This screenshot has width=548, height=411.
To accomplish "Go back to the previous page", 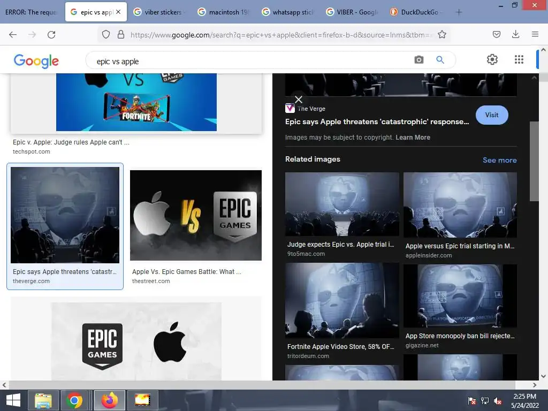I will tap(13, 35).
